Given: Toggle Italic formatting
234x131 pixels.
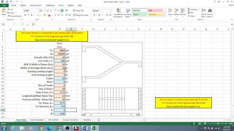Looking at the screenshot, I should (x=29, y=15).
